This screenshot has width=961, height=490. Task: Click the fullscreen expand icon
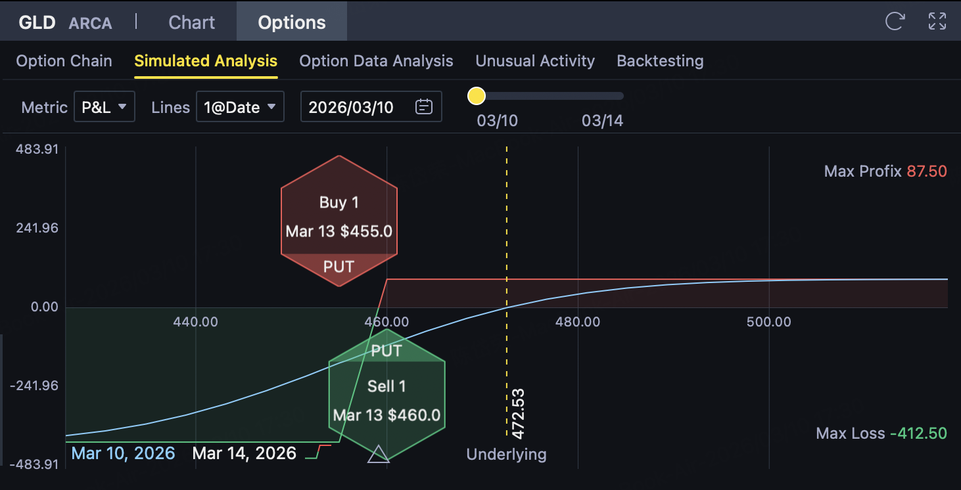(x=937, y=21)
